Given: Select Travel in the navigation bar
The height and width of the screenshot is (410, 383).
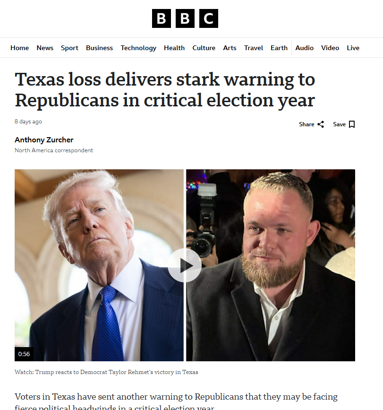Looking at the screenshot, I should 254,48.
